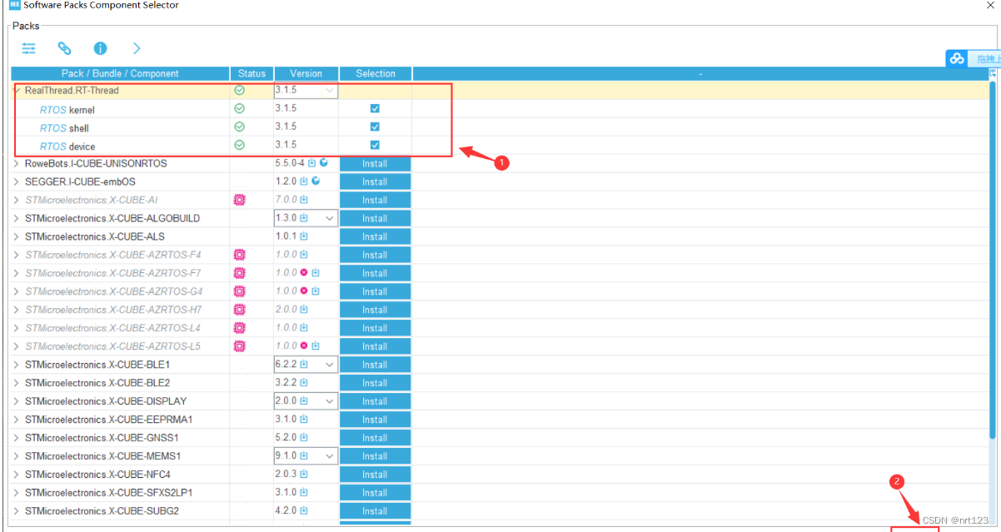
Task: Click the vertical scrollbar of the packs list
Action: coord(993,260)
